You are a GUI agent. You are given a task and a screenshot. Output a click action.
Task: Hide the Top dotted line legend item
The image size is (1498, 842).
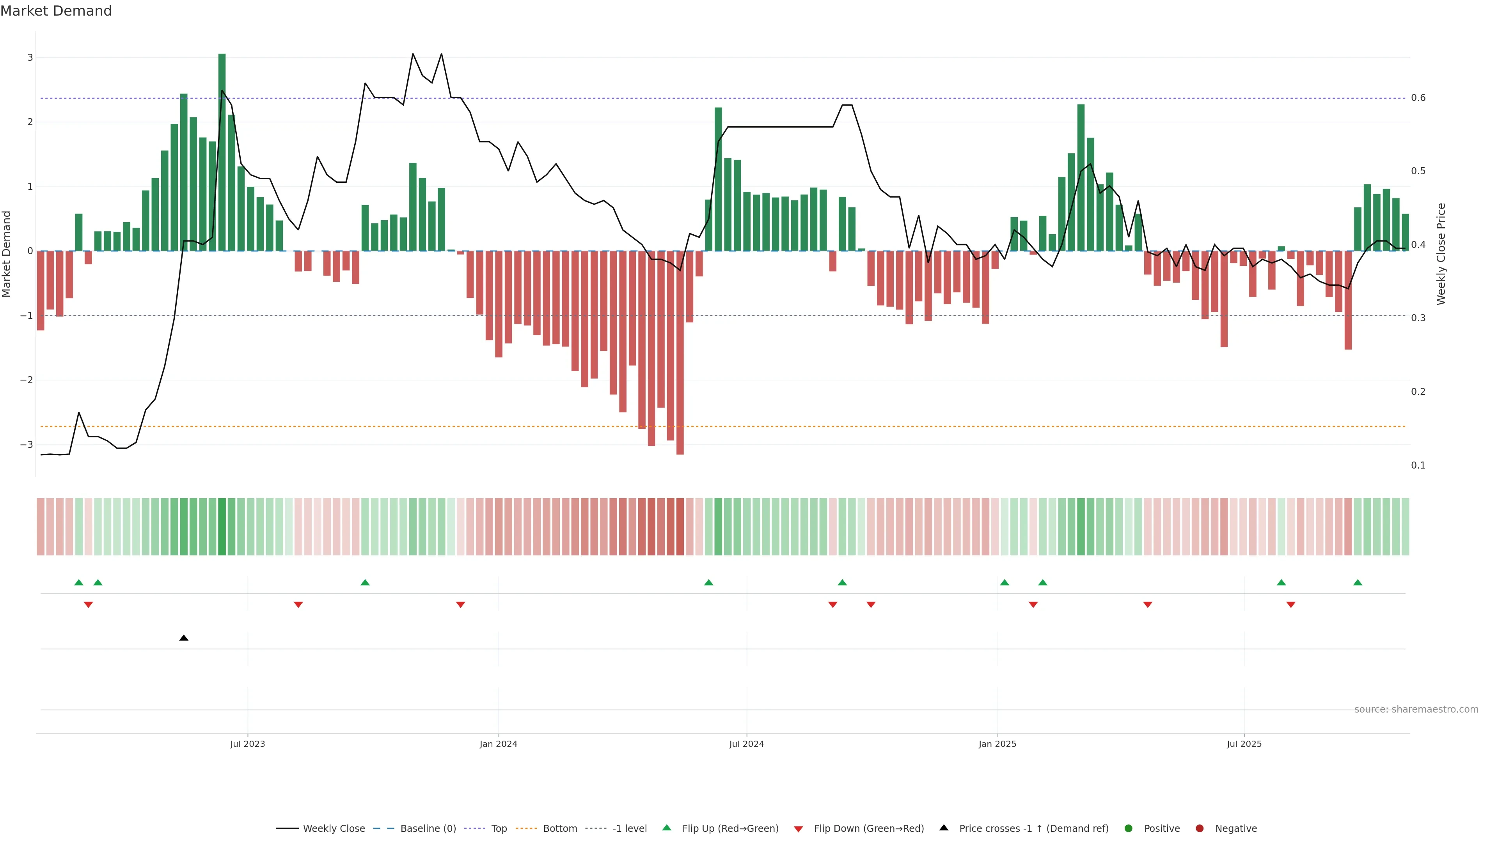pyautogui.click(x=499, y=829)
